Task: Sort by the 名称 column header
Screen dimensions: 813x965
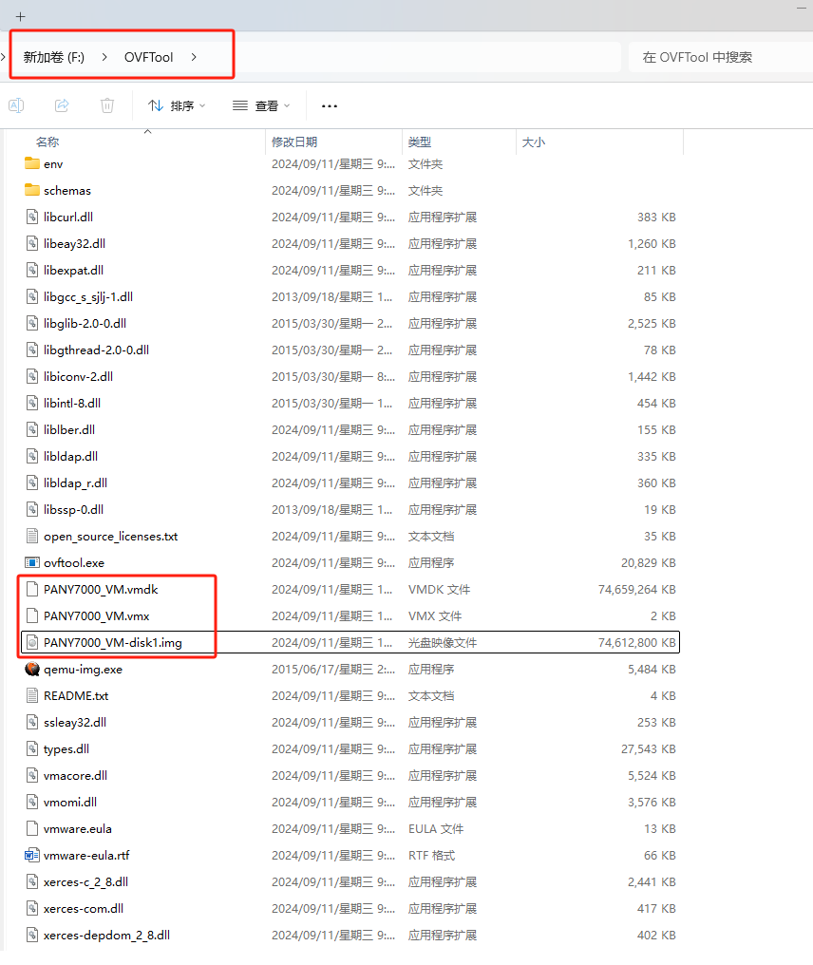Action: click(x=47, y=142)
